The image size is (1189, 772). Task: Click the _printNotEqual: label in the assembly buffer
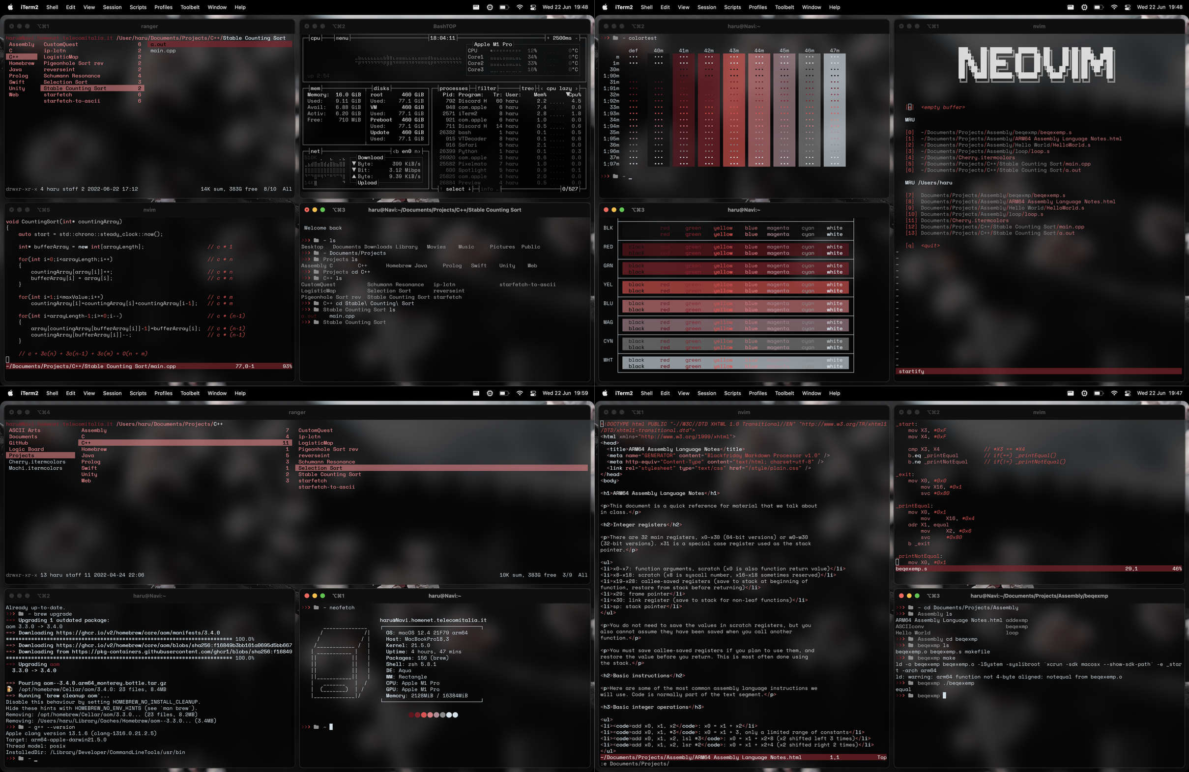[x=919, y=556]
